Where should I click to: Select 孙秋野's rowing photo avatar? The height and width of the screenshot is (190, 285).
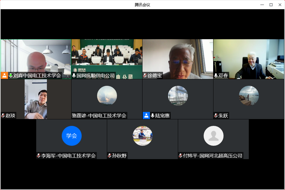pyautogui.click(x=142, y=136)
